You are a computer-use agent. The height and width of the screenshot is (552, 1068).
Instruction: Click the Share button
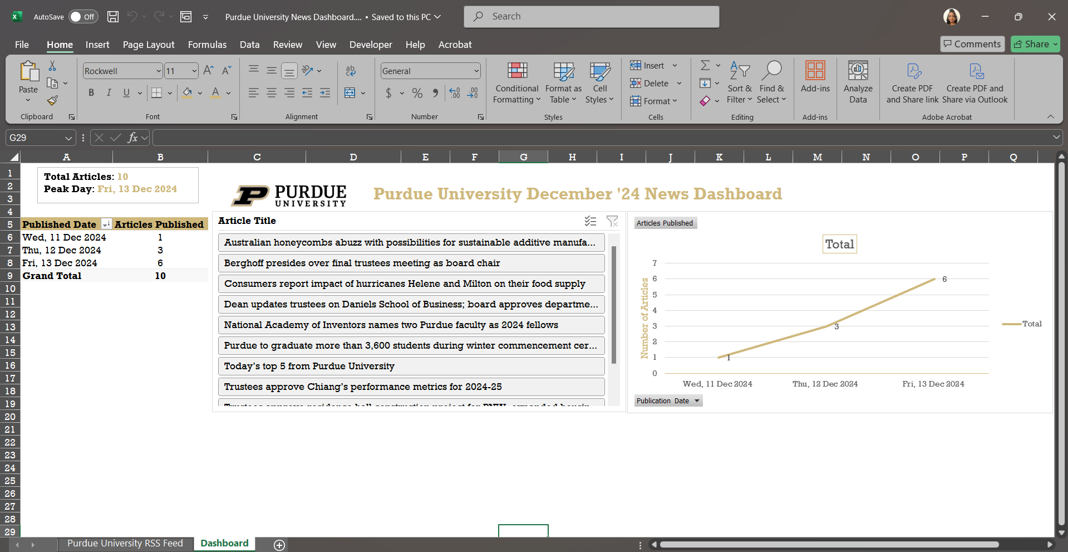(1035, 44)
